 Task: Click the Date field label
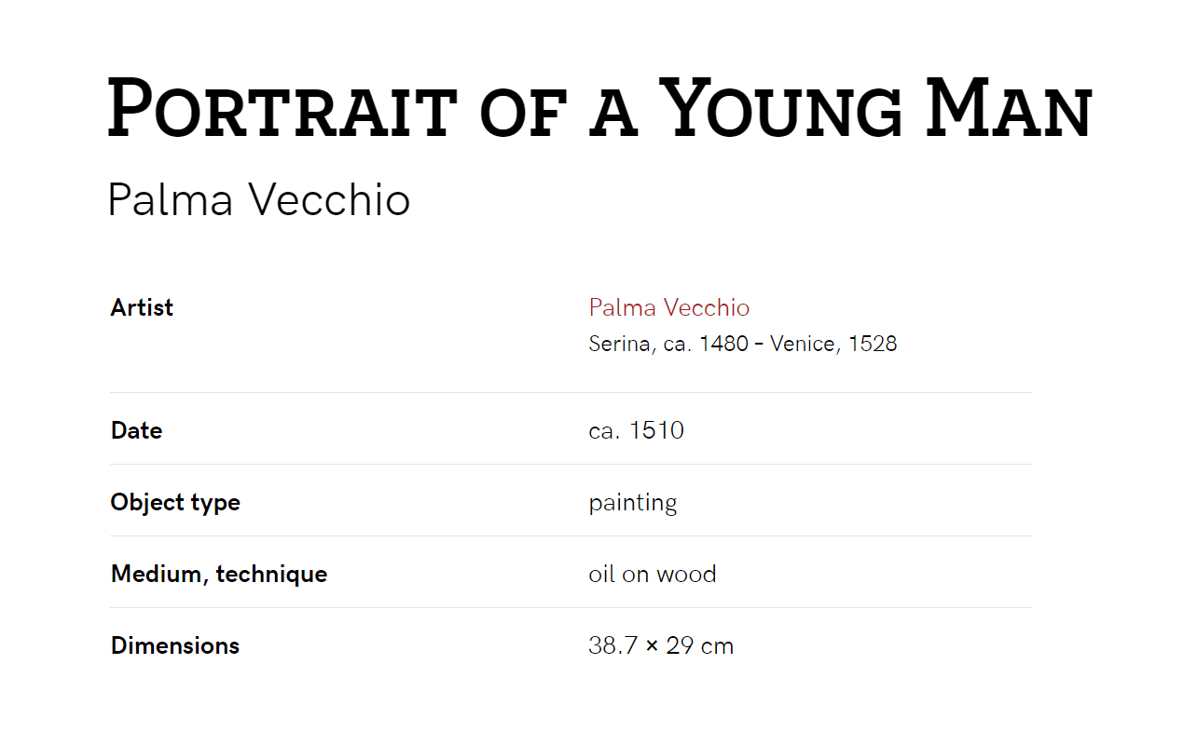pos(136,430)
